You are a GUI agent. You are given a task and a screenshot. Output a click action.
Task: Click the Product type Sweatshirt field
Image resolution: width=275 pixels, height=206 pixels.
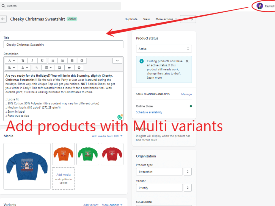[x=159, y=172]
